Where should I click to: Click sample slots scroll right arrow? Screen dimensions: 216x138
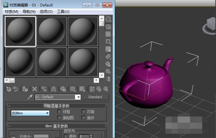(x=96, y=80)
